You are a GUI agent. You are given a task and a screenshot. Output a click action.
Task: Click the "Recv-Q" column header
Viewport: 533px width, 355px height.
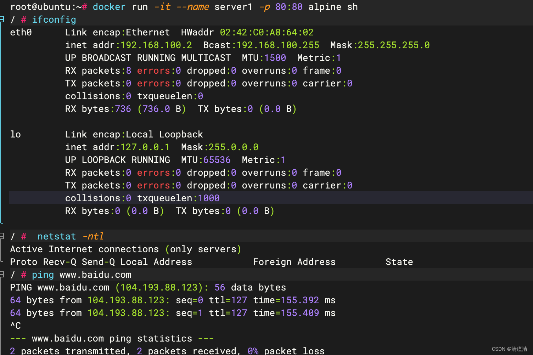tap(60, 262)
